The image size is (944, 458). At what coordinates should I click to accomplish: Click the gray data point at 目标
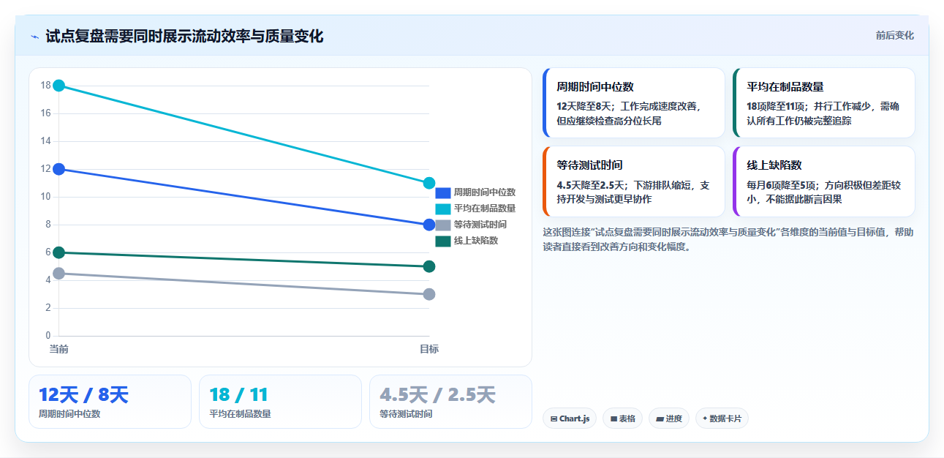[429, 294]
